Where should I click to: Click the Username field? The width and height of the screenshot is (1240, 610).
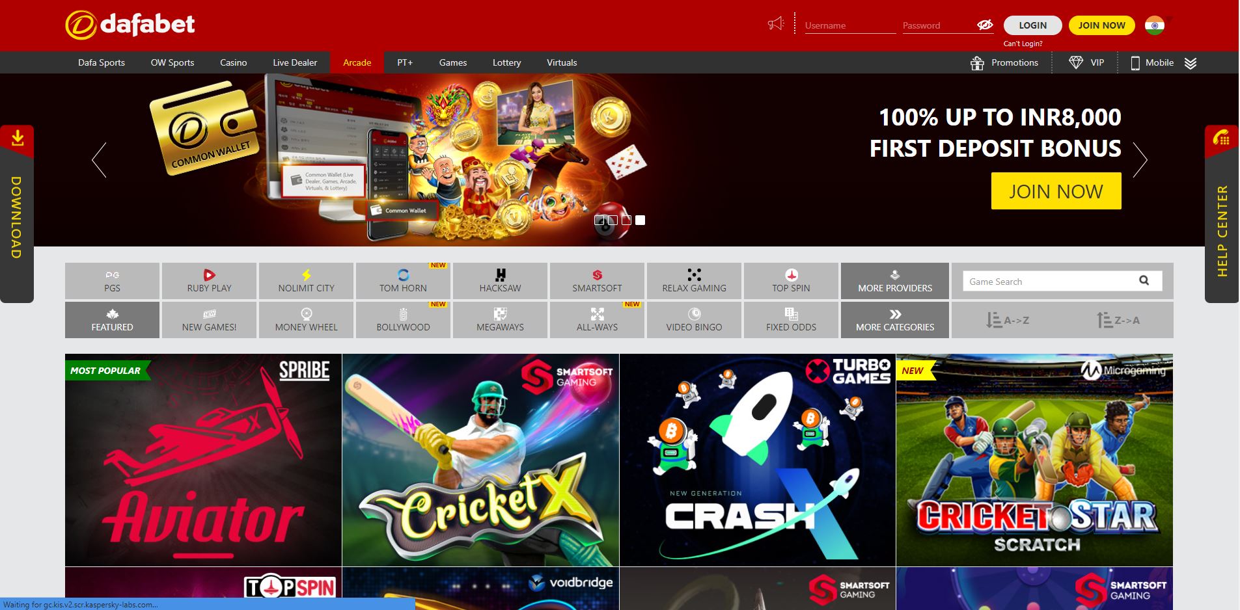click(x=850, y=25)
